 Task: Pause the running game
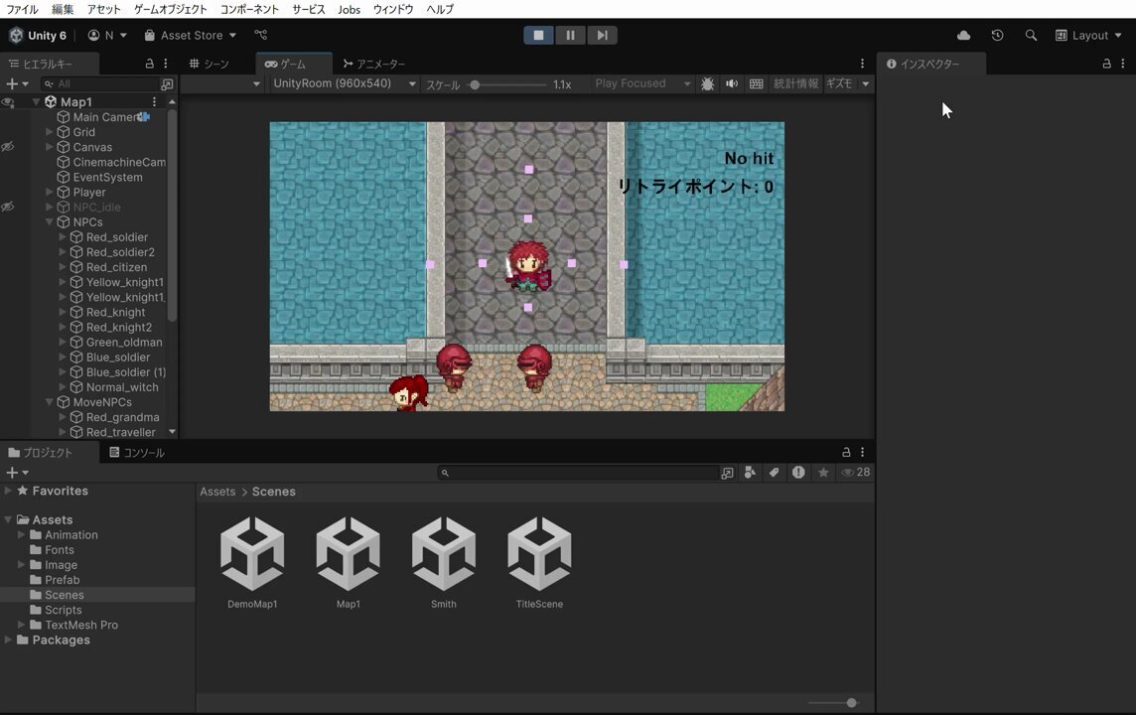[570, 35]
